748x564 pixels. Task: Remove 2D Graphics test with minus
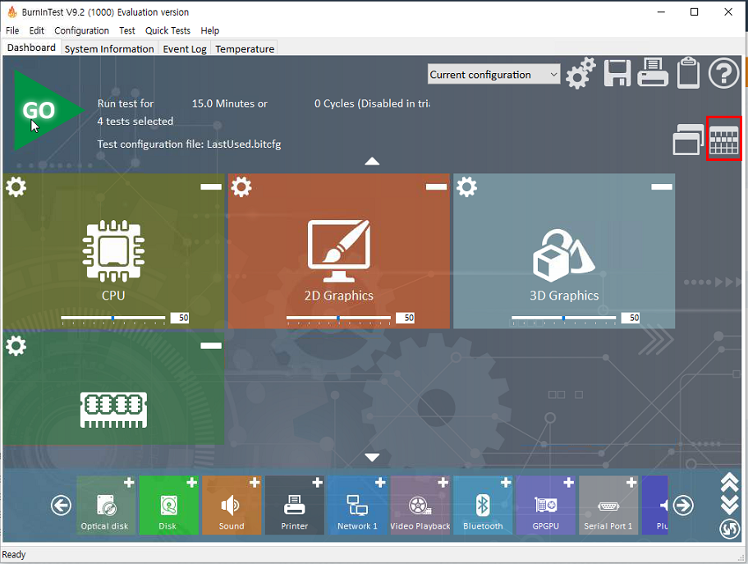[436, 186]
